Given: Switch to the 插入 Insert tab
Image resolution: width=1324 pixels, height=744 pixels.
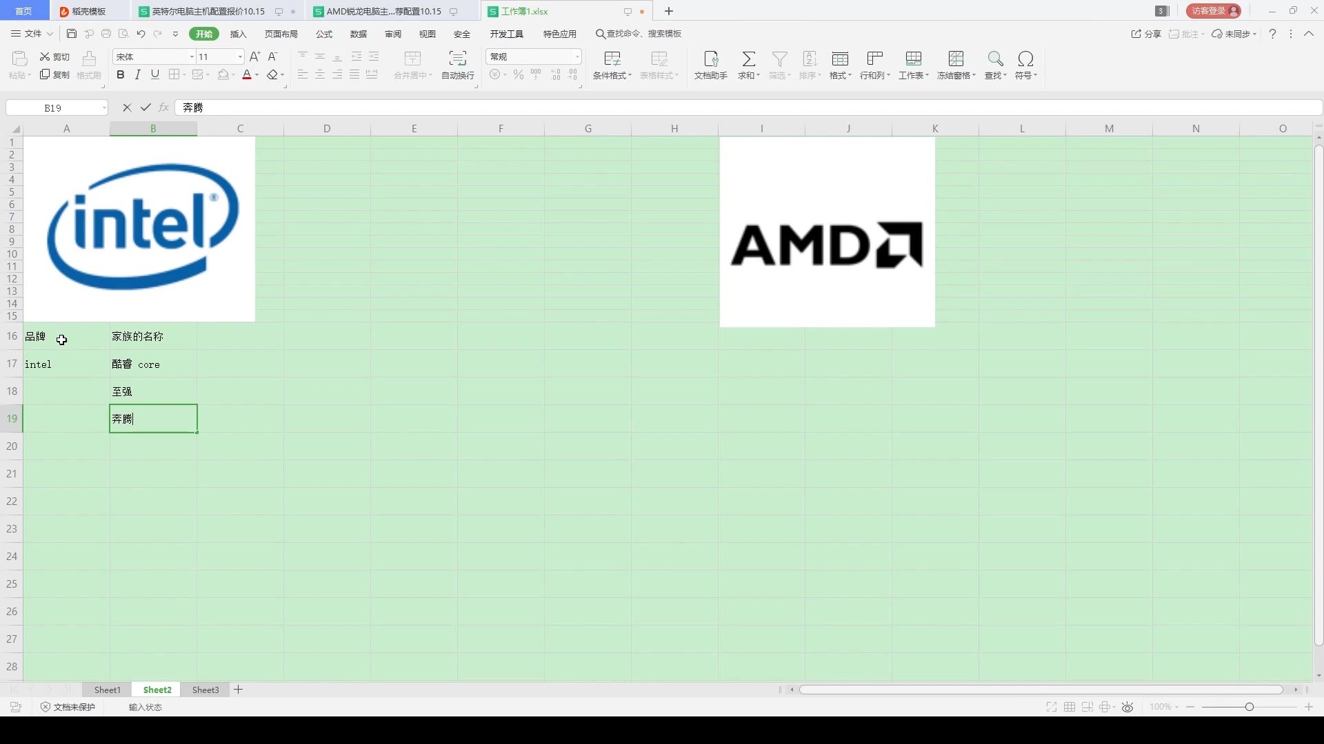Looking at the screenshot, I should coord(239,34).
